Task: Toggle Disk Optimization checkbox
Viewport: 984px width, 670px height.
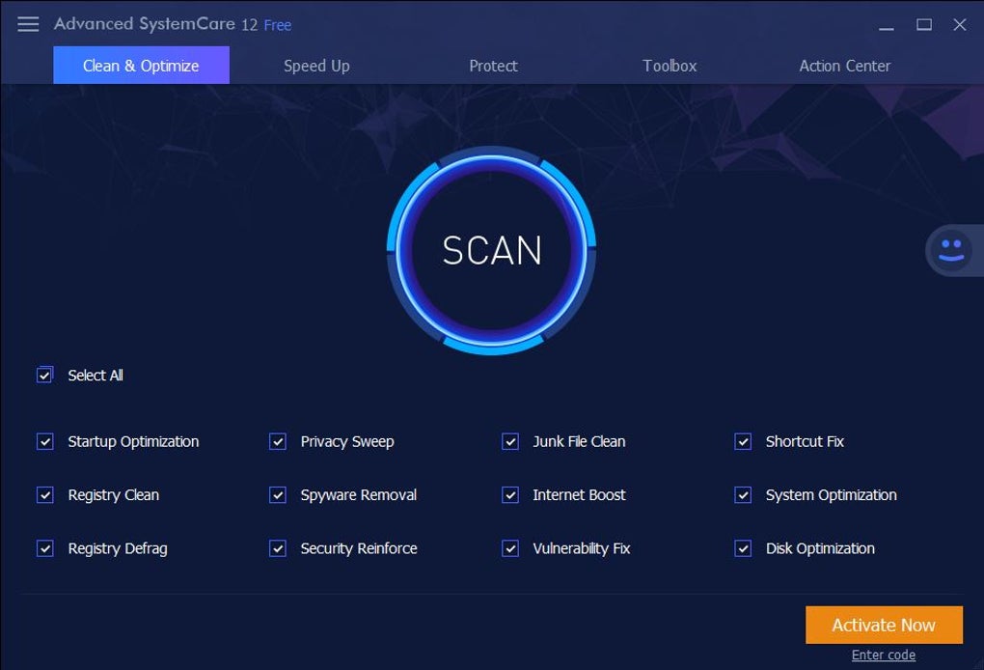Action: [x=743, y=548]
